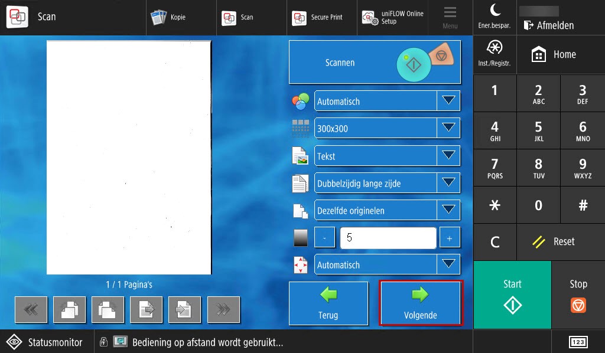Screen dimensions: 605x353
Task: Jump to the last page with double-arrow icon
Action: 223,309
